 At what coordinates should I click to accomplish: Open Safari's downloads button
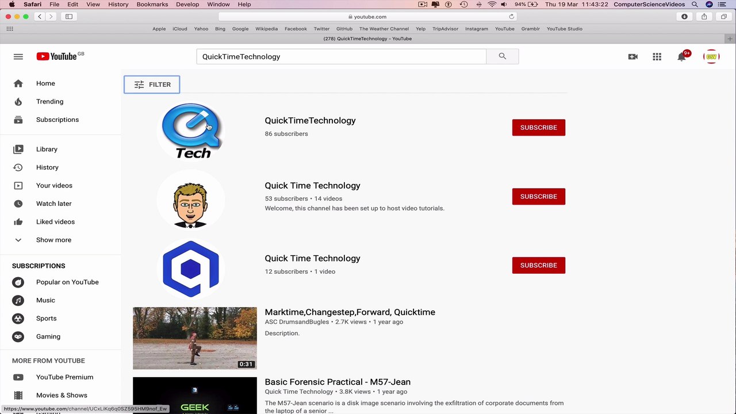(684, 17)
